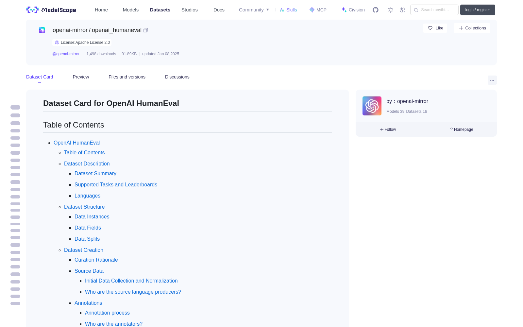Toggle the light/dark theme sun icon
The height and width of the screenshot is (327, 523).
point(391,10)
